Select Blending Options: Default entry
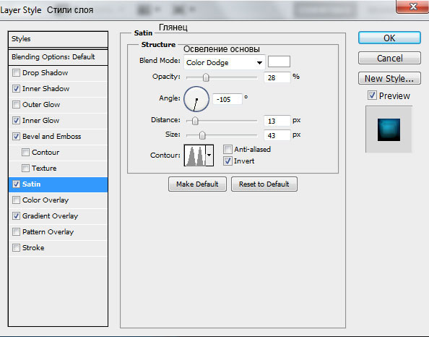The height and width of the screenshot is (337, 429). coord(58,57)
